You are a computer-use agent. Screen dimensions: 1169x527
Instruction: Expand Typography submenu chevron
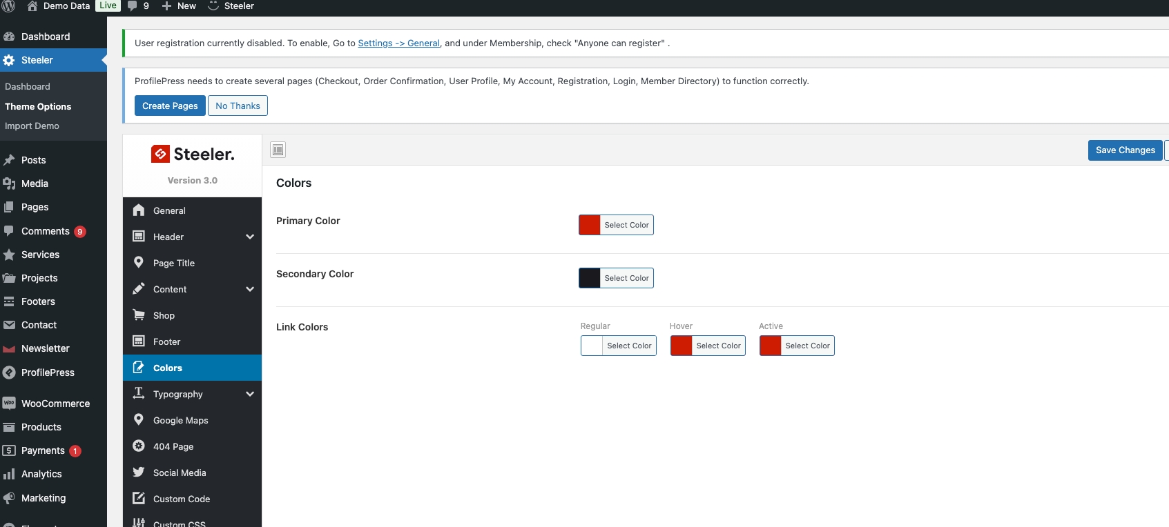pyautogui.click(x=250, y=394)
